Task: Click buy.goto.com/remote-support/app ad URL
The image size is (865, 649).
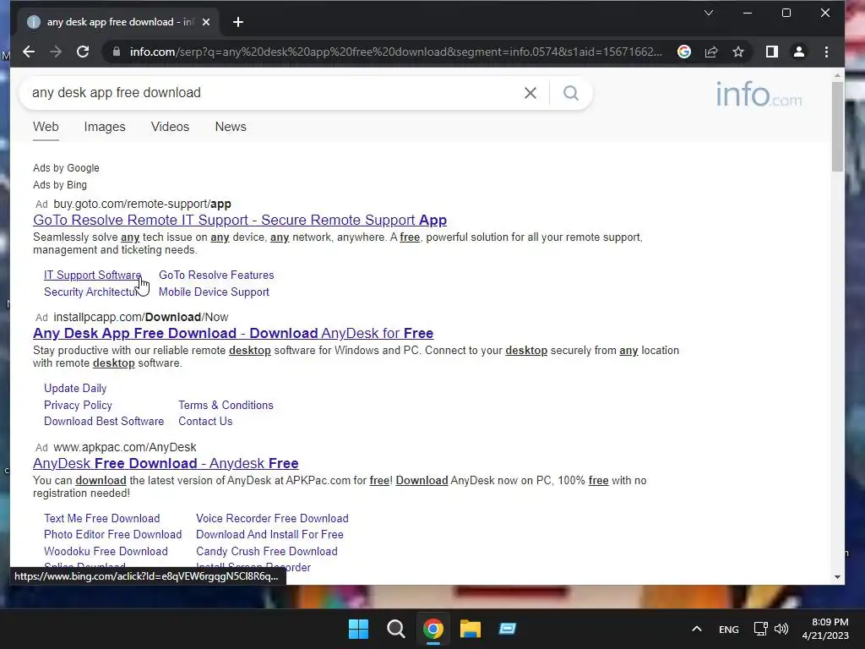Action: [142, 205]
